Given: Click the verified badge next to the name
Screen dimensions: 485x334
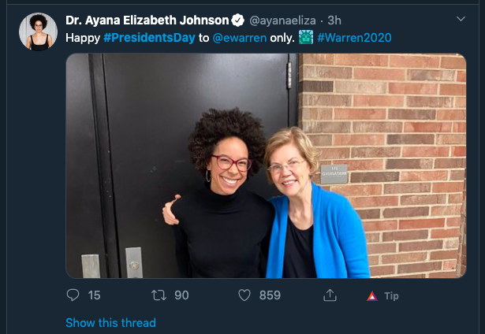Looking at the screenshot, I should pyautogui.click(x=238, y=20).
